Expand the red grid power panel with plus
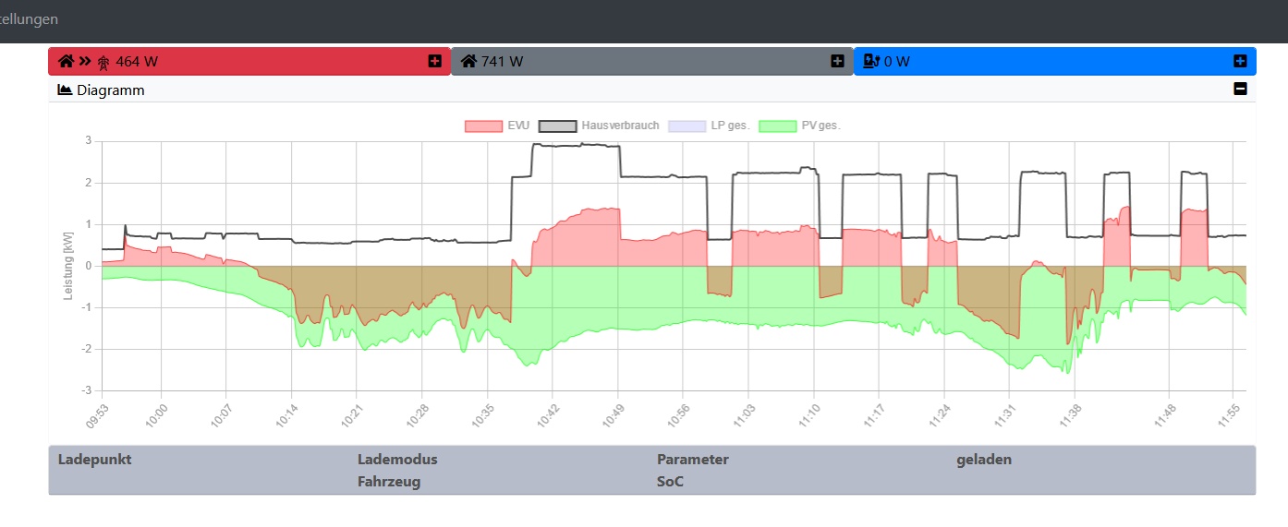Screen dimensions: 1288x527 pyautogui.click(x=434, y=62)
